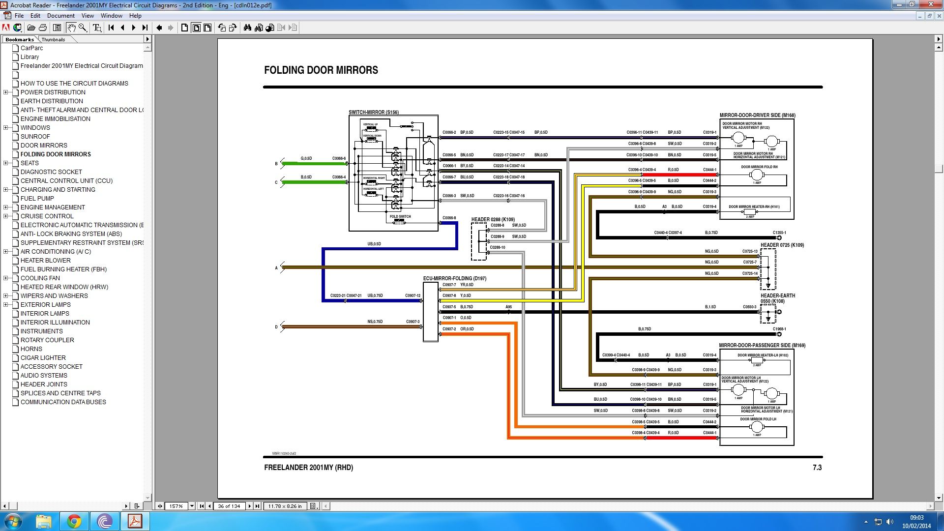Open the Edit menu
Screen dimensions: 944x531
pyautogui.click(x=35, y=16)
